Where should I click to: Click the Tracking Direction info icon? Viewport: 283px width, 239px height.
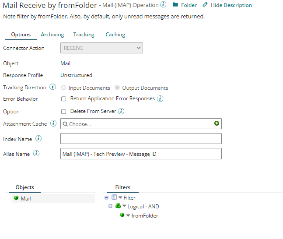[x=53, y=87]
